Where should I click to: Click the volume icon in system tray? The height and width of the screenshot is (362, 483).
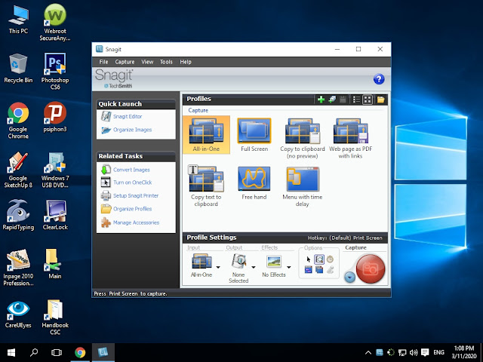(414, 353)
